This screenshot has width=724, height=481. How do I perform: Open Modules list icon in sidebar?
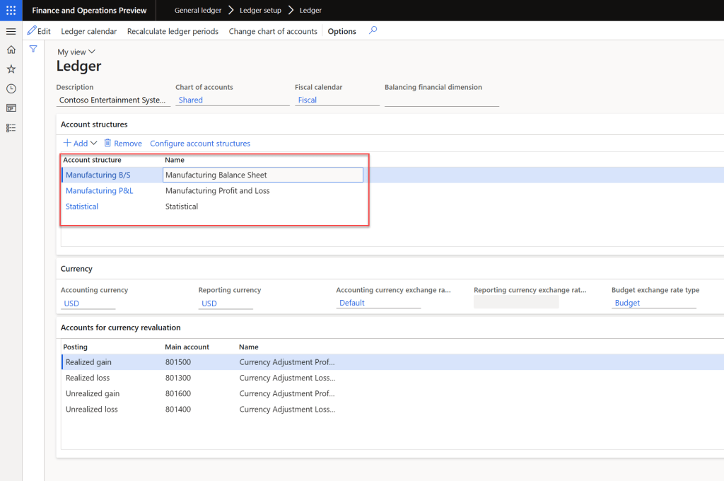[x=11, y=128]
